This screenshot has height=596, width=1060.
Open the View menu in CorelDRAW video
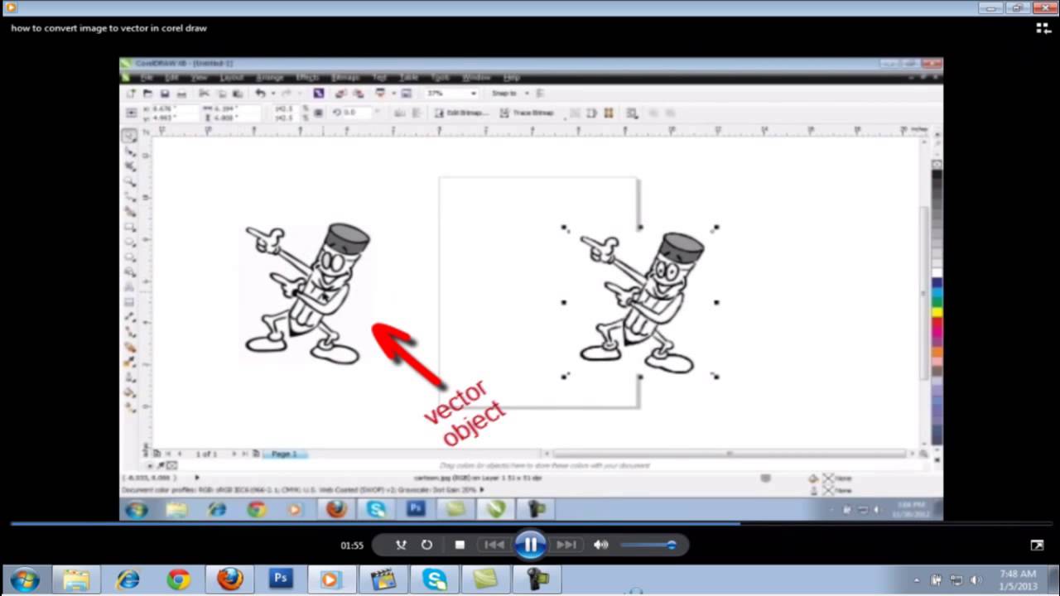point(199,77)
